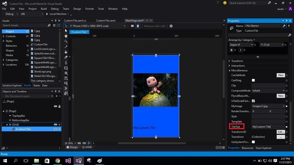Activate the Pan hand tool
The height and width of the screenshot is (165, 294).
point(66,36)
